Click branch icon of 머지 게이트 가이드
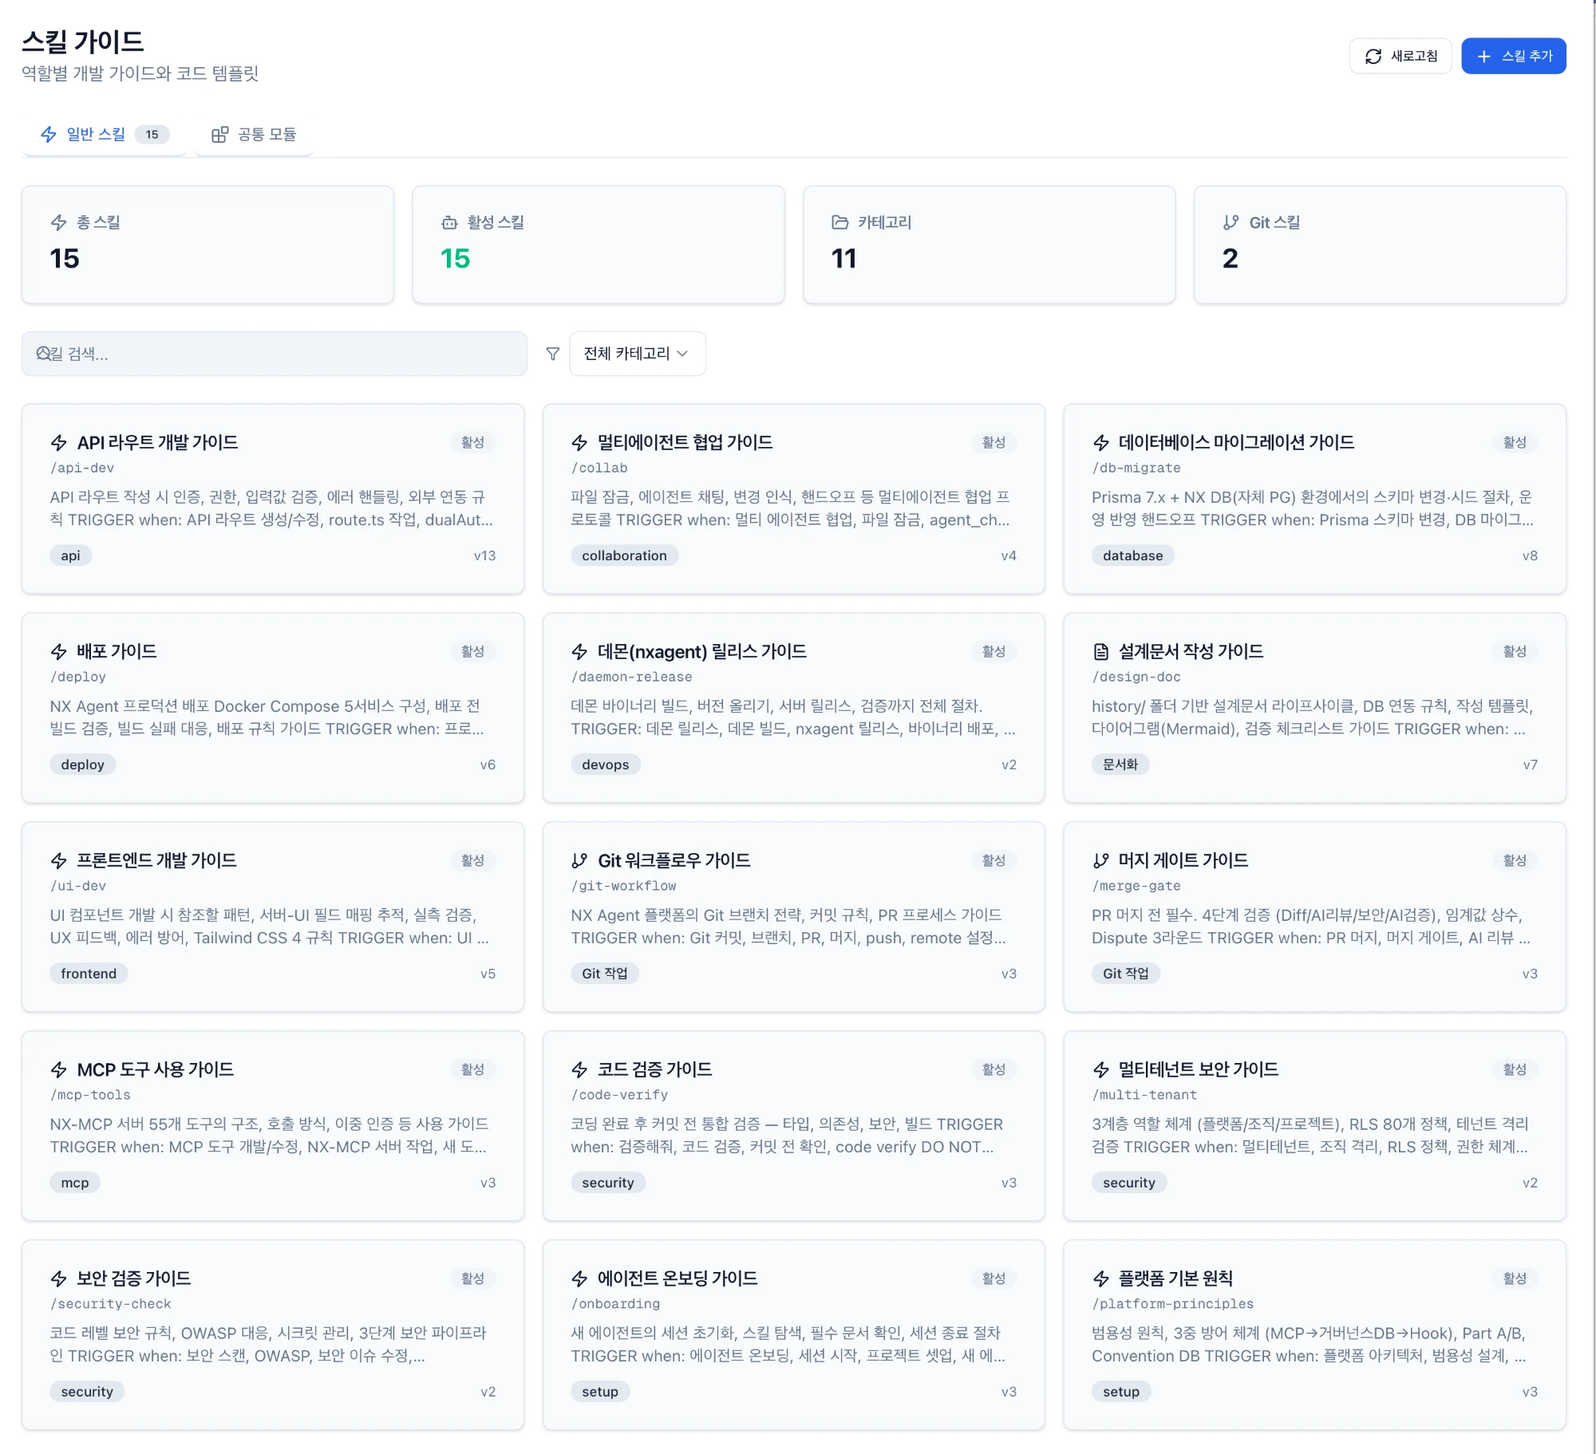Image resolution: width=1596 pixels, height=1454 pixels. 1100,860
